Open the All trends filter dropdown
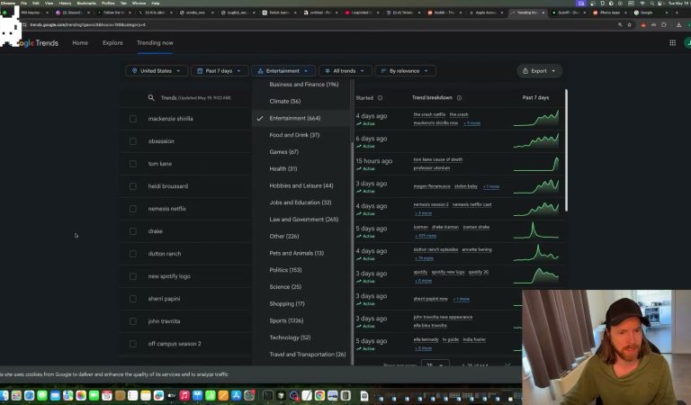Screen dimensions: 691x405 pyautogui.click(x=345, y=71)
